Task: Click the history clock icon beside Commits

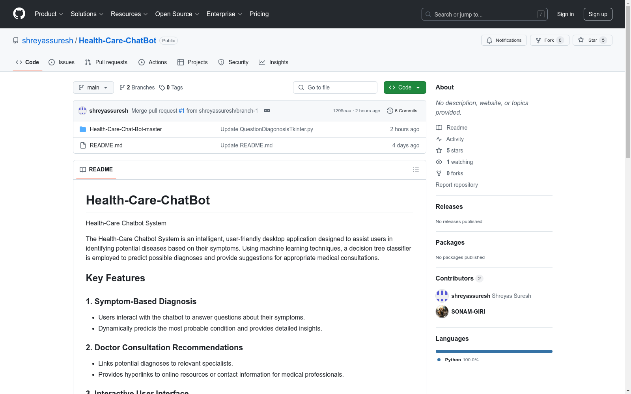Action: (390, 111)
